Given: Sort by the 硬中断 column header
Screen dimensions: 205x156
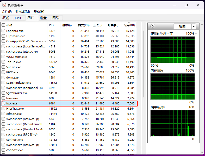Looking at the screenshot, I should (x=68, y=25).
